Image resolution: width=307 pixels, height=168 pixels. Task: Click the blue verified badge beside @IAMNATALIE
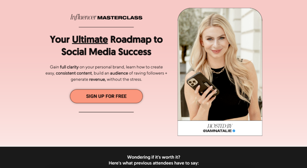234,131
